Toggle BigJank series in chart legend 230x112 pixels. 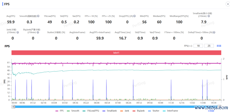point(138,111)
